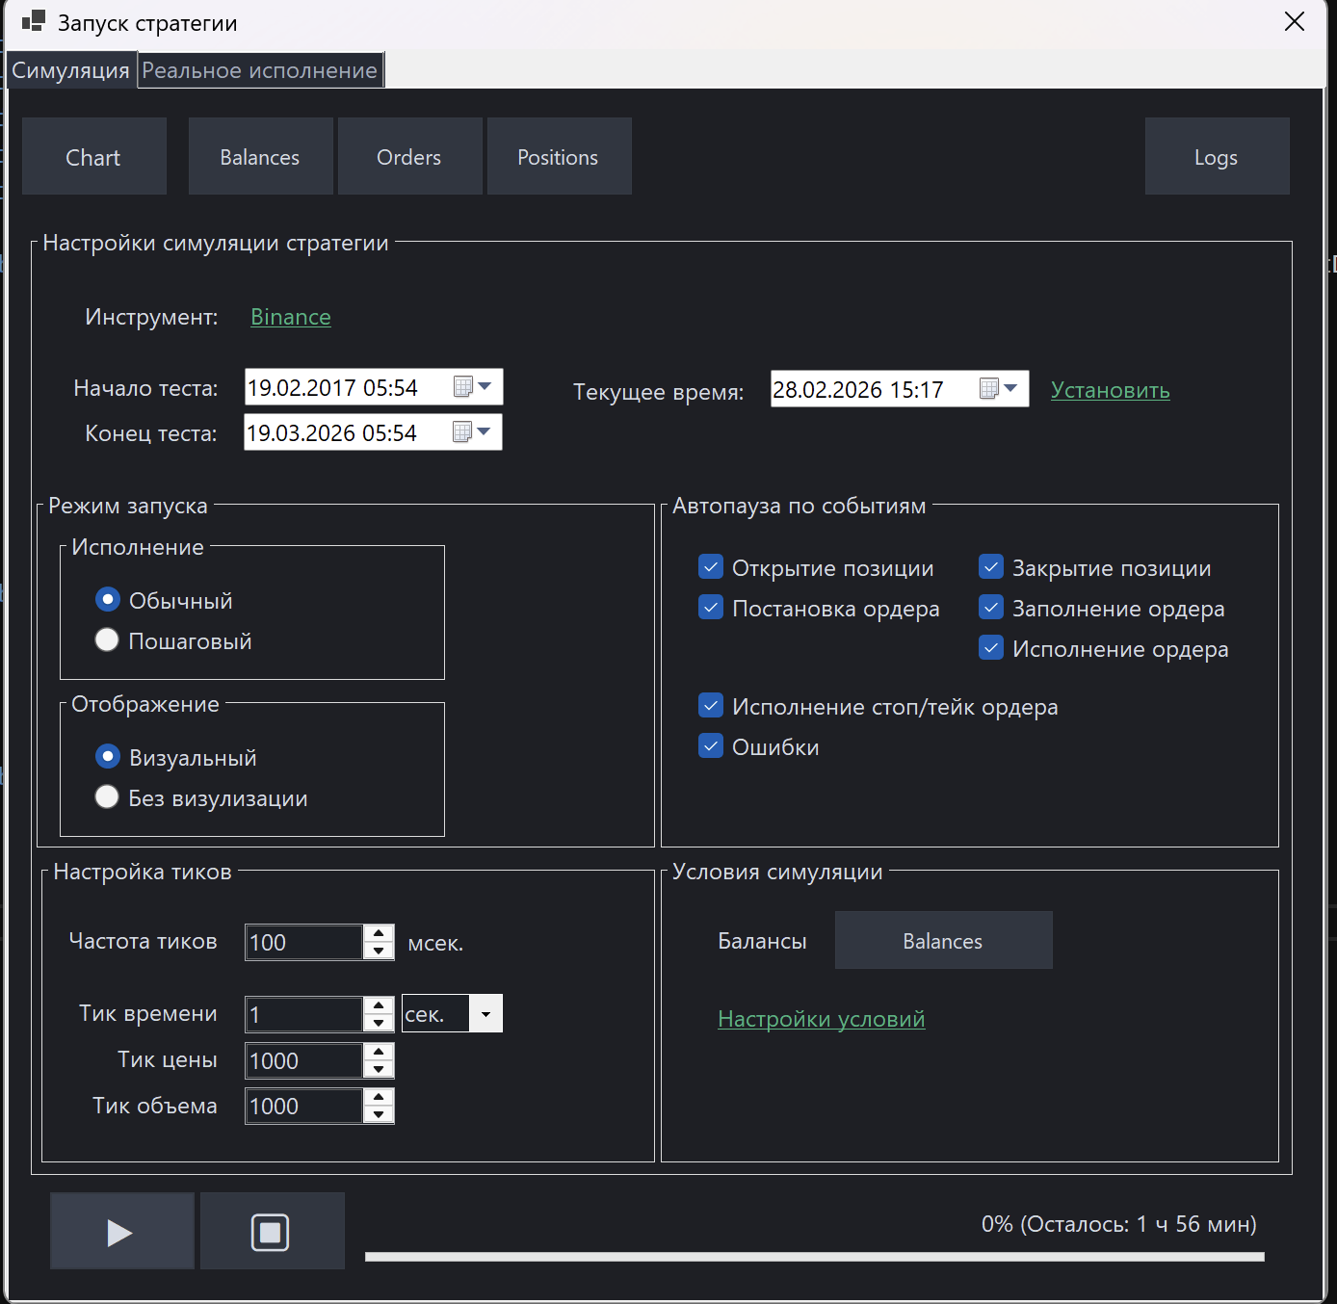Increment 'Частота тиков' with up arrow
This screenshot has width=1337, height=1304.
pyautogui.click(x=380, y=933)
